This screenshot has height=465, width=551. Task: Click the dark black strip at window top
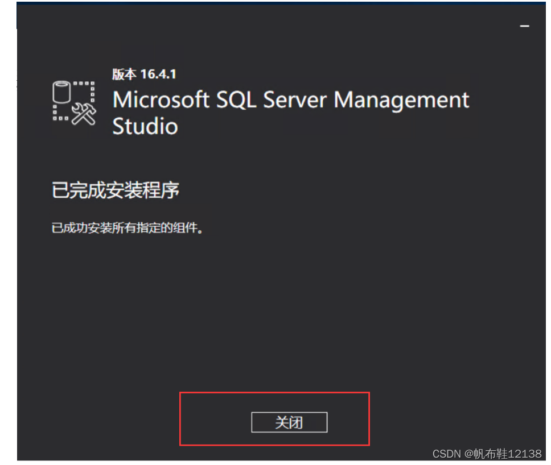pyautogui.click(x=273, y=5)
